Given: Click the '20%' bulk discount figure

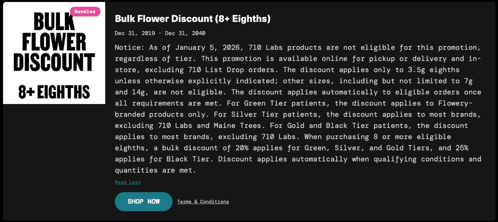Looking at the screenshot, I should tap(242, 148).
